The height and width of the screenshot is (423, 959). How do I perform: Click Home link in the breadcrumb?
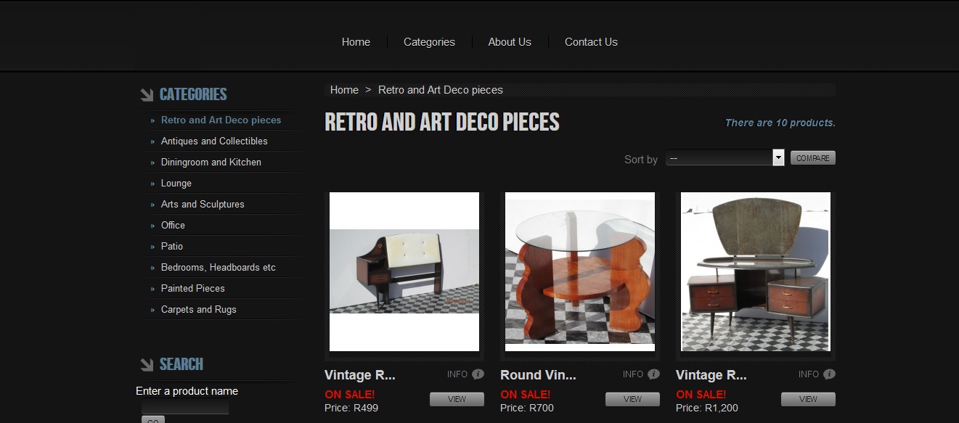[x=344, y=90]
